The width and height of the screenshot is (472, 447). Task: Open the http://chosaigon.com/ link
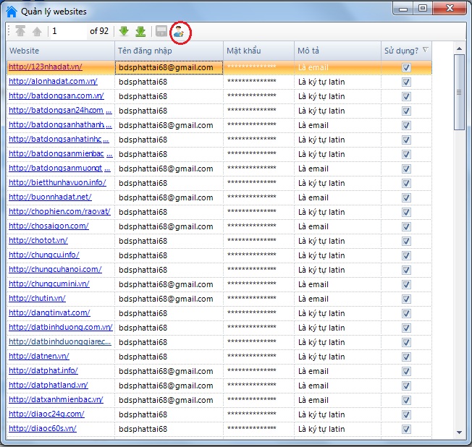click(49, 226)
